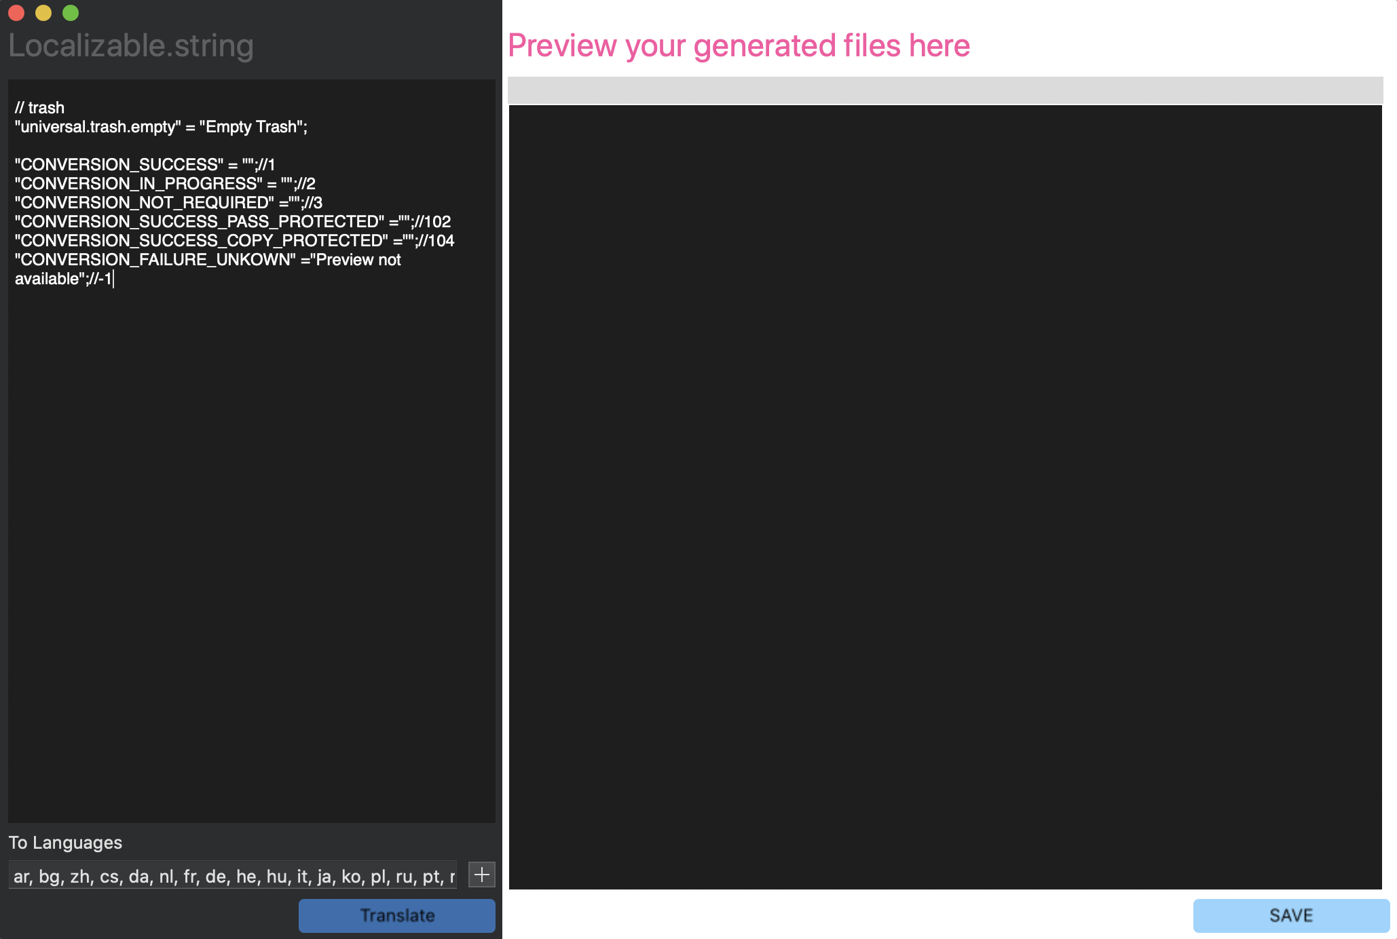Click the CONVERSION_NOT_REQUIRED line
The image size is (1397, 939).
pos(168,203)
